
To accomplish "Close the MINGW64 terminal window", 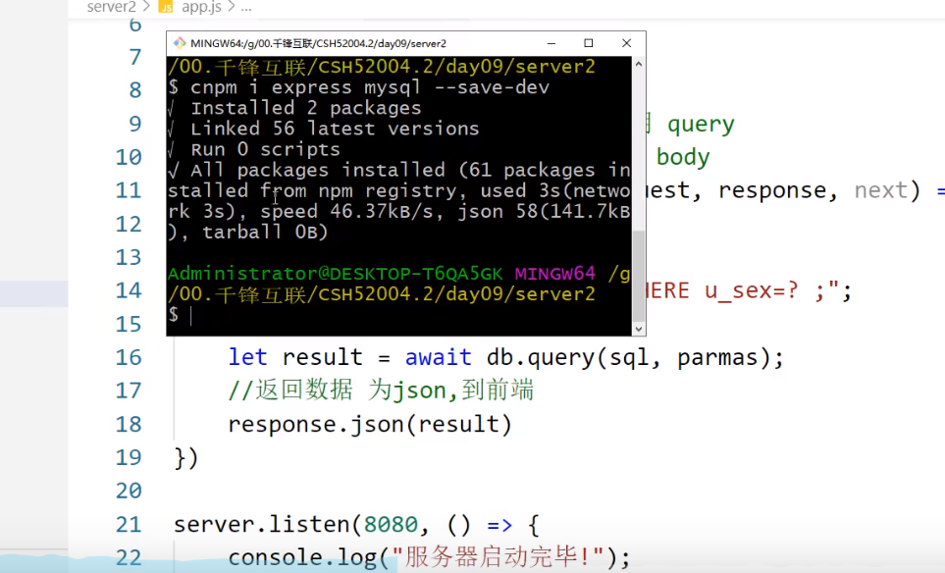I will coord(627,43).
